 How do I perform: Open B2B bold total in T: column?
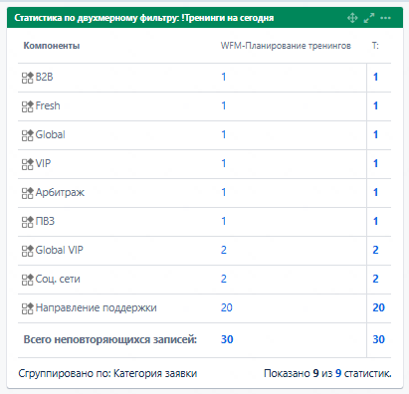click(x=375, y=77)
